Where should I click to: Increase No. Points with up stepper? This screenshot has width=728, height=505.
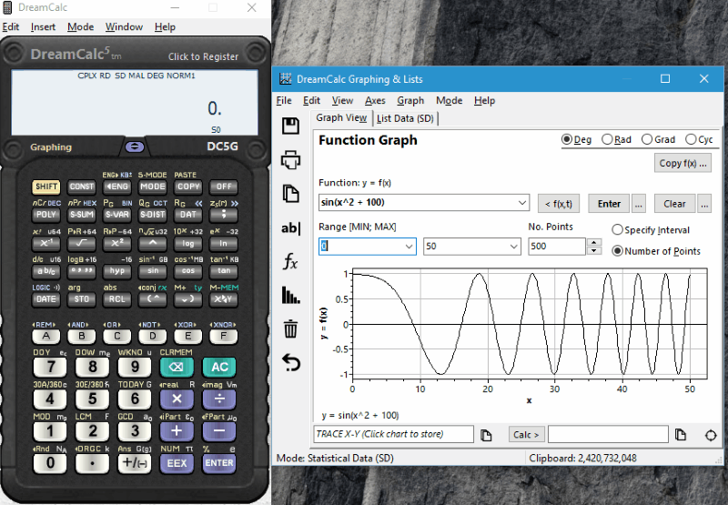pyautogui.click(x=594, y=242)
